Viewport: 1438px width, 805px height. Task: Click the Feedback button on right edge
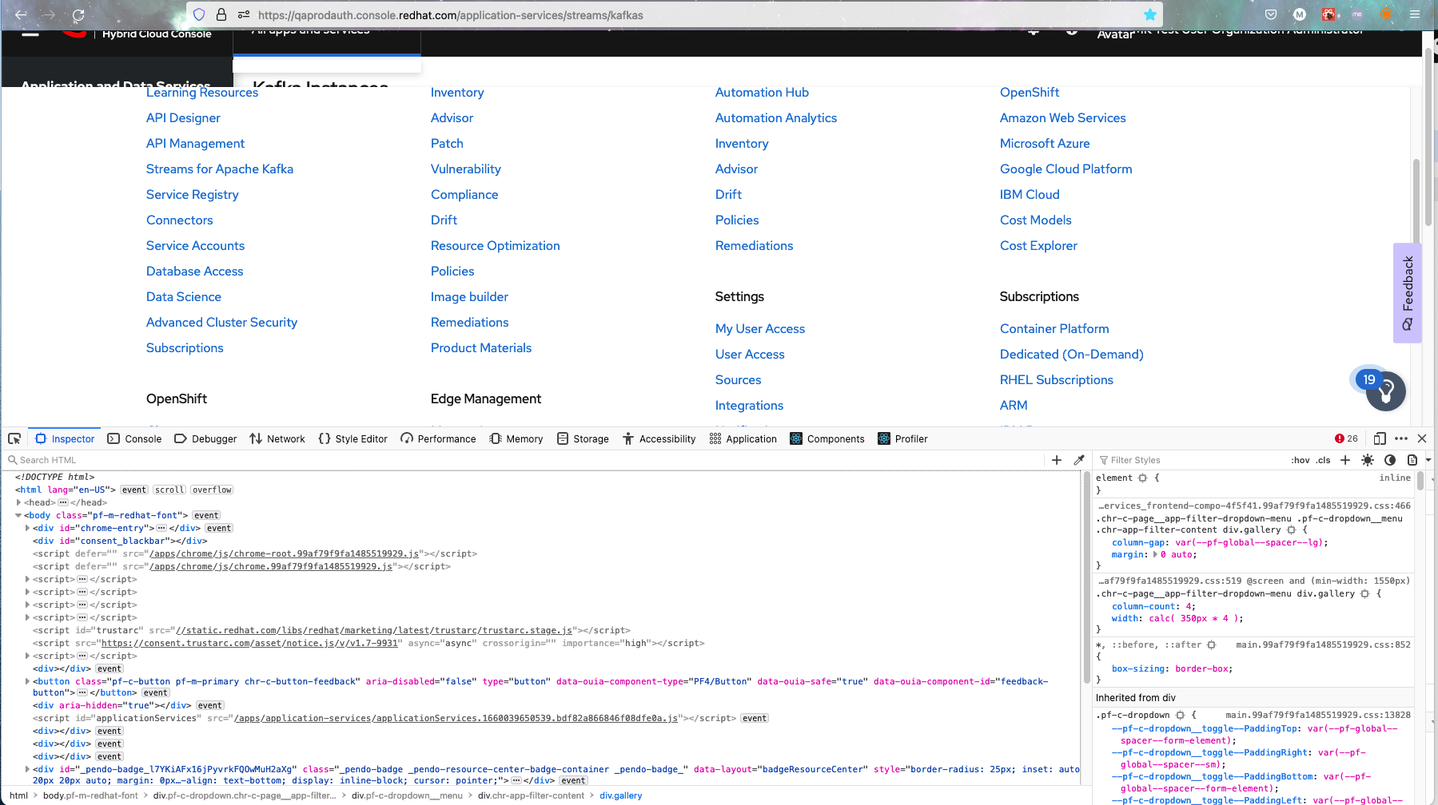point(1407,292)
